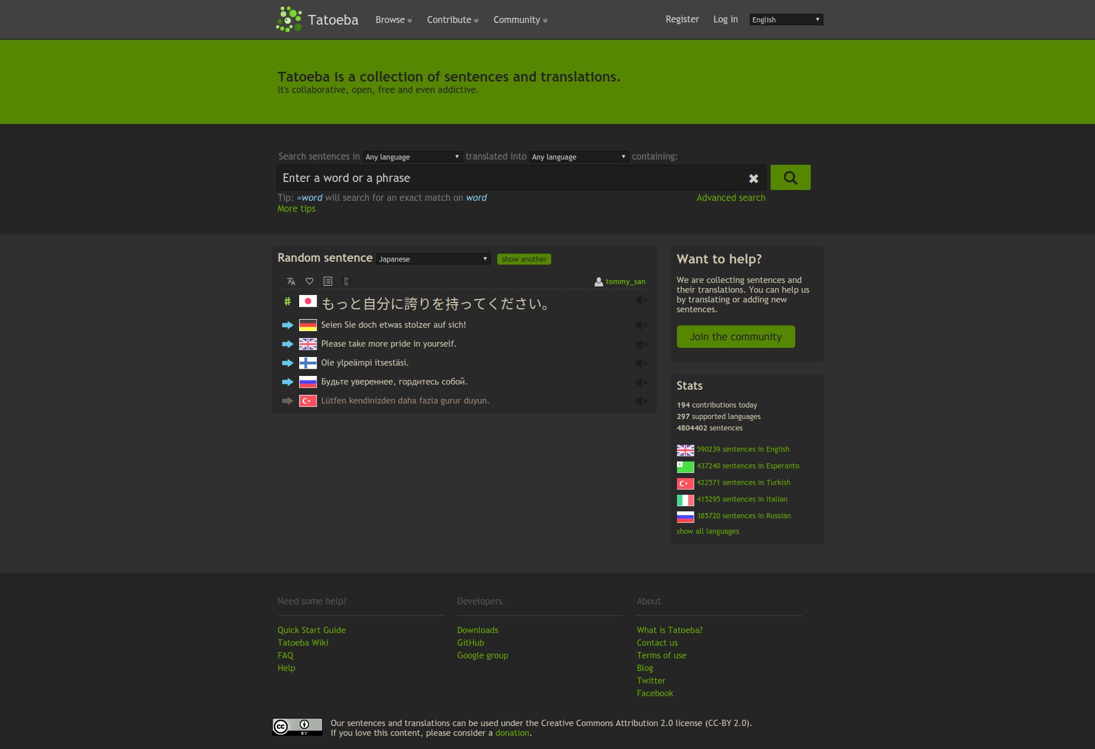Clear the search field with the X icon

tap(753, 178)
